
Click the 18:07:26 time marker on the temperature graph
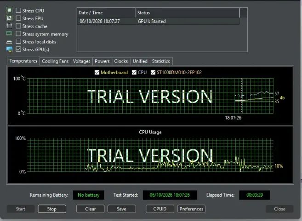[233, 117]
